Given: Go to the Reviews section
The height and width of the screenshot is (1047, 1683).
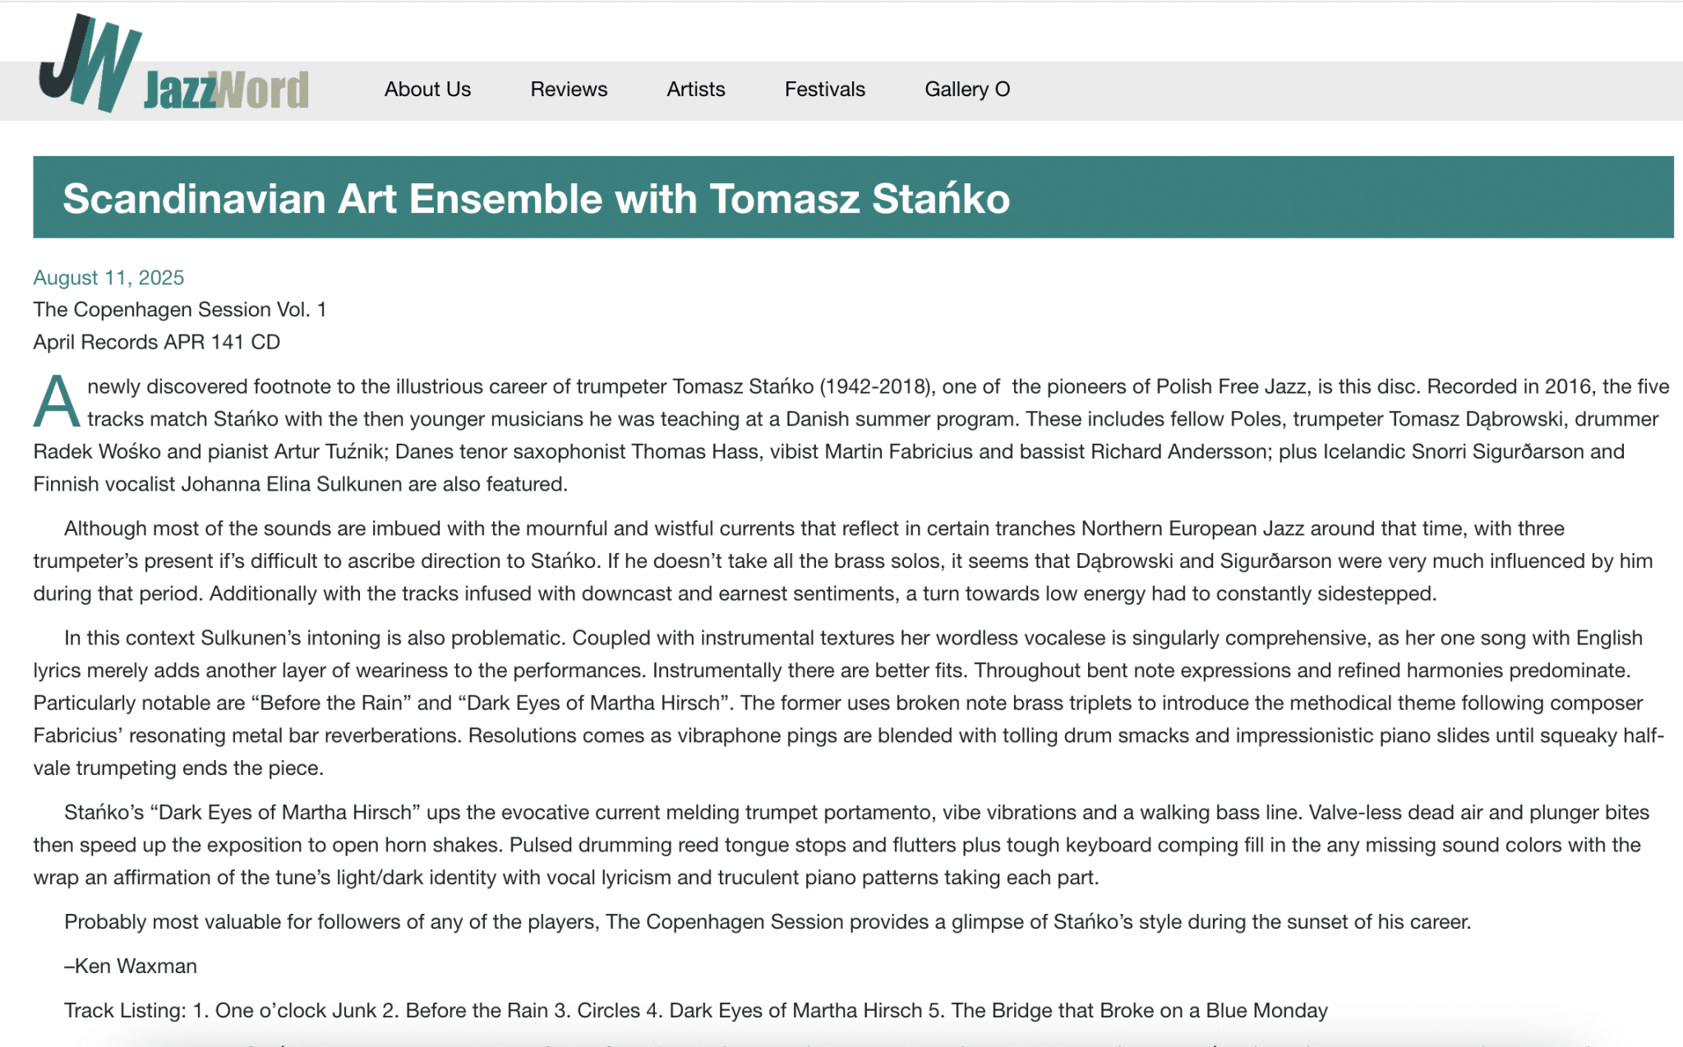Looking at the screenshot, I should point(569,89).
